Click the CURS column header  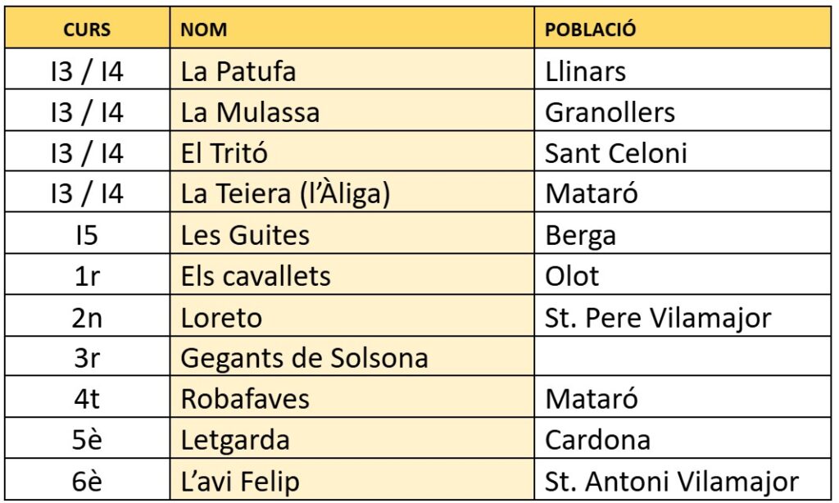pos(86,30)
